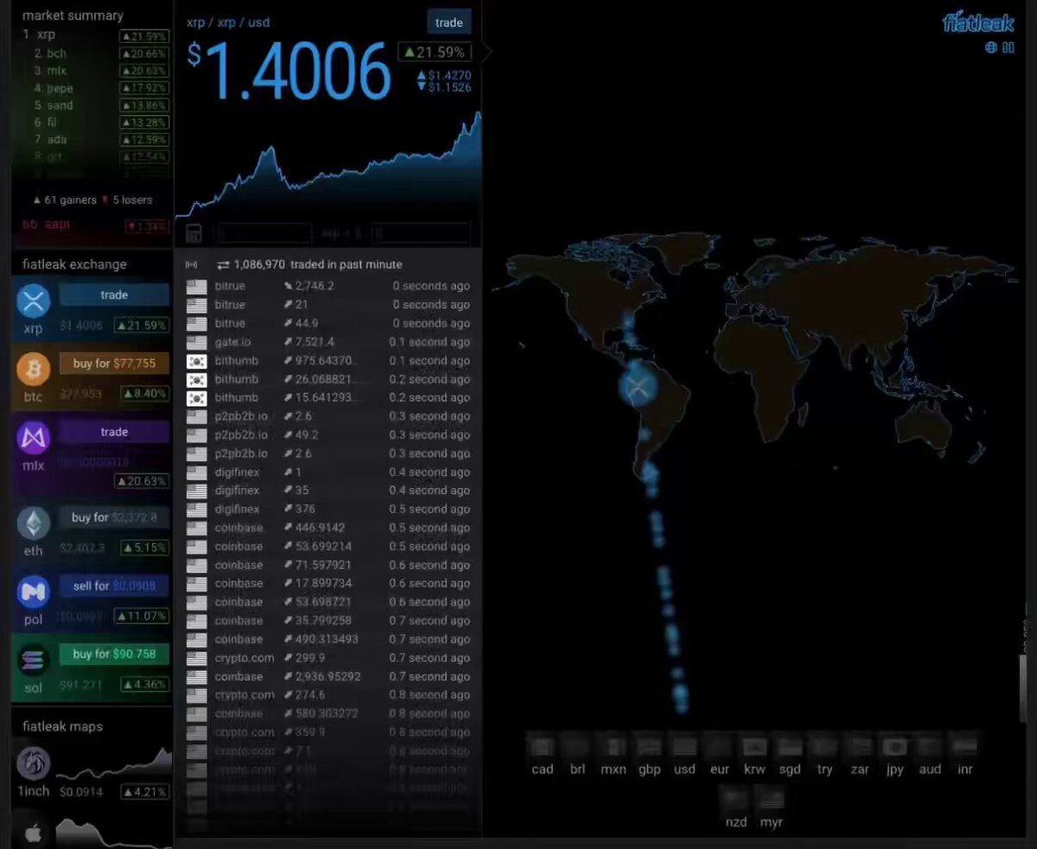Click the pol coin icon
Viewport: 1037px width, 849px height.
tap(34, 592)
